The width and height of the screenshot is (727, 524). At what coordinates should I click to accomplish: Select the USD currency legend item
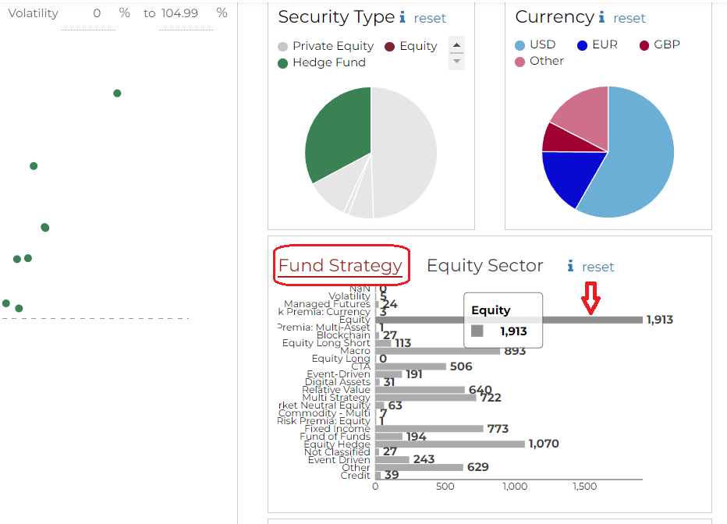534,44
